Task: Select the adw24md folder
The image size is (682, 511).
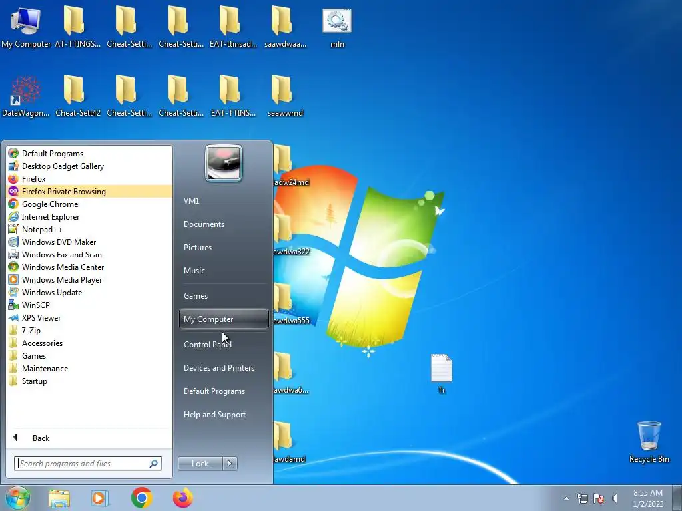Action: tap(290, 166)
